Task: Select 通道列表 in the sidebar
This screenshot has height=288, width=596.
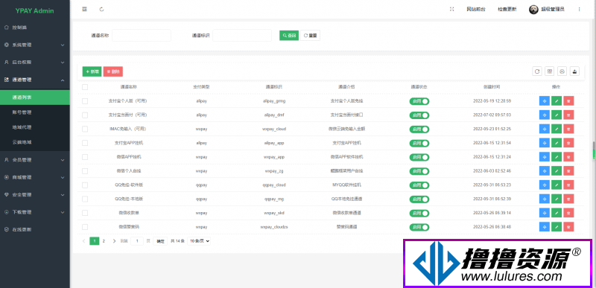Action: pos(35,97)
